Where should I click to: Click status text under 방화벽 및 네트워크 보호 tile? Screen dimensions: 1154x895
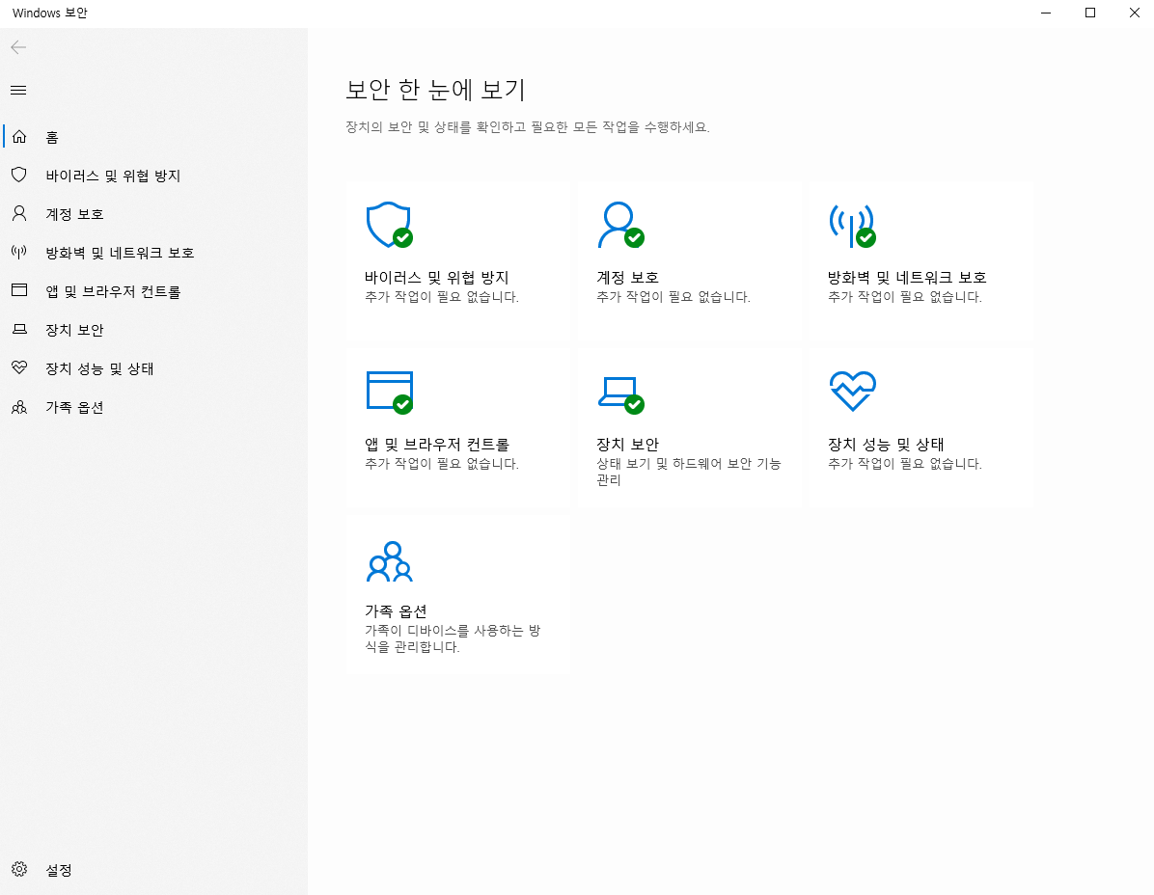[x=904, y=297]
